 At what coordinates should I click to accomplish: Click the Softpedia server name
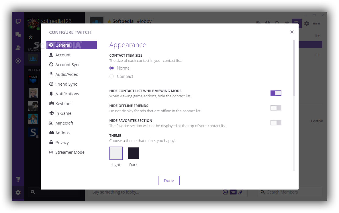point(123,21)
